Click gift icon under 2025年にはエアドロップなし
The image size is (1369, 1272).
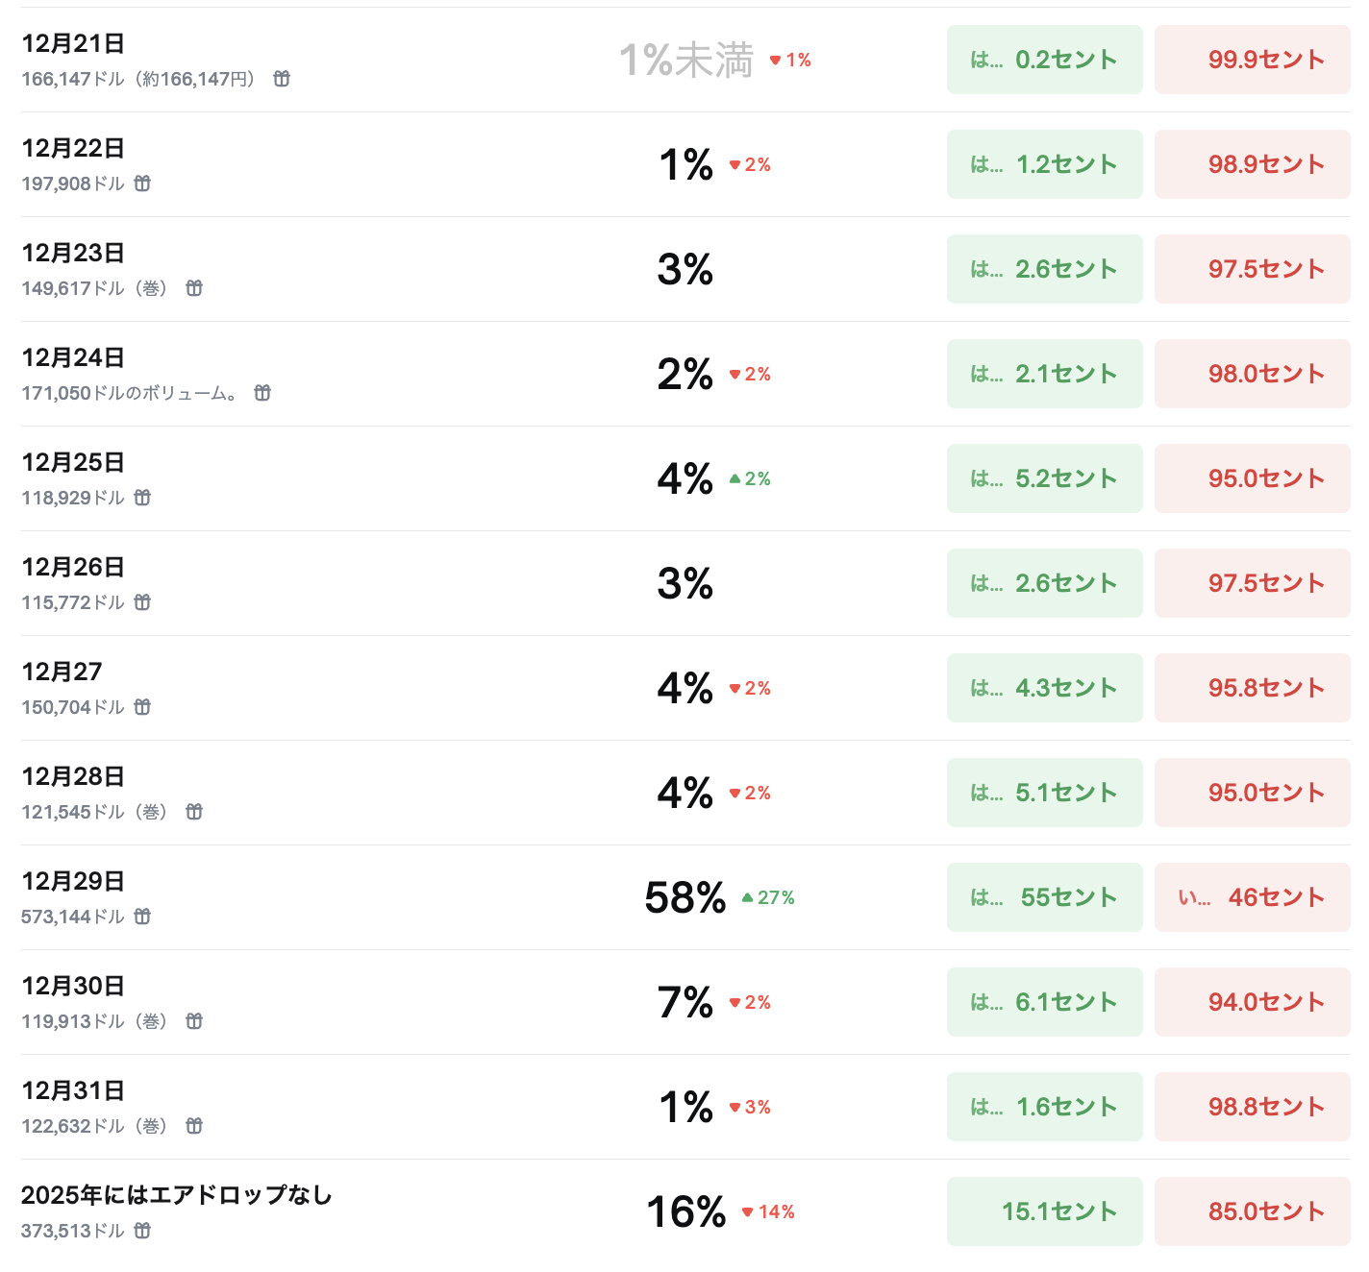[x=142, y=1231]
